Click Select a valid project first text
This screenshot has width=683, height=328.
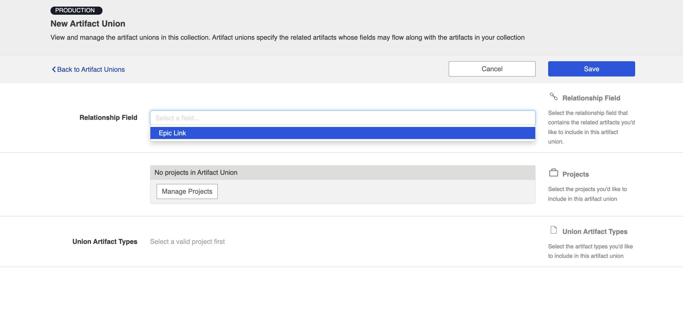tap(187, 241)
